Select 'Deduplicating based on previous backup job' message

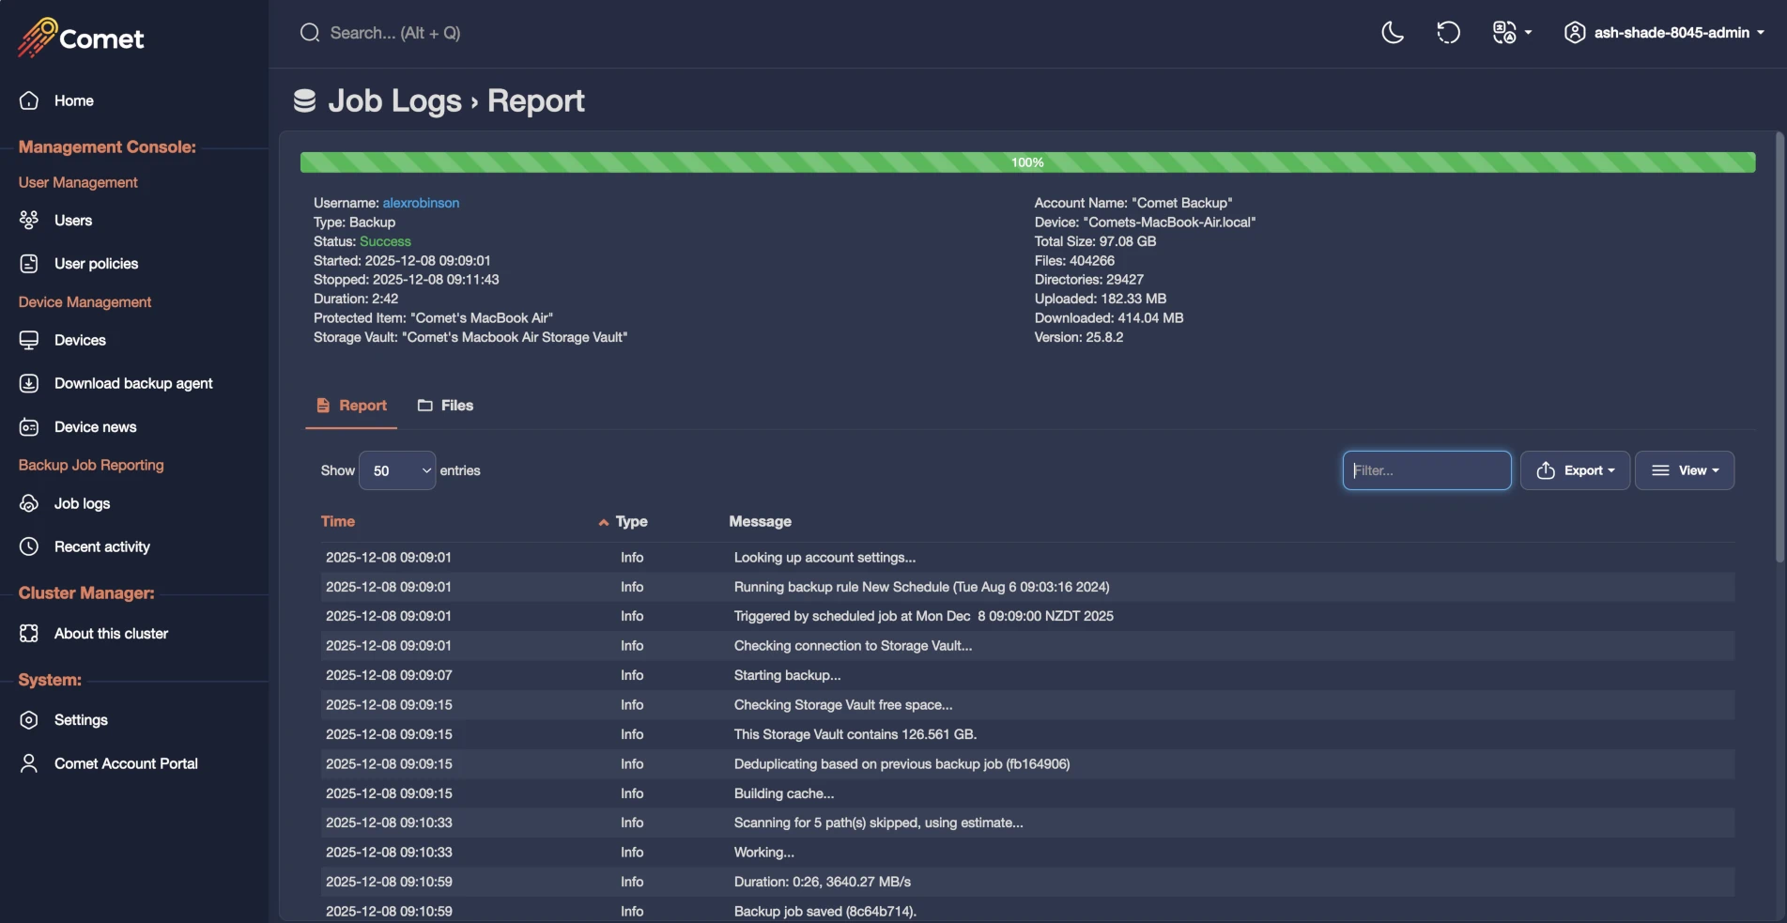click(901, 764)
